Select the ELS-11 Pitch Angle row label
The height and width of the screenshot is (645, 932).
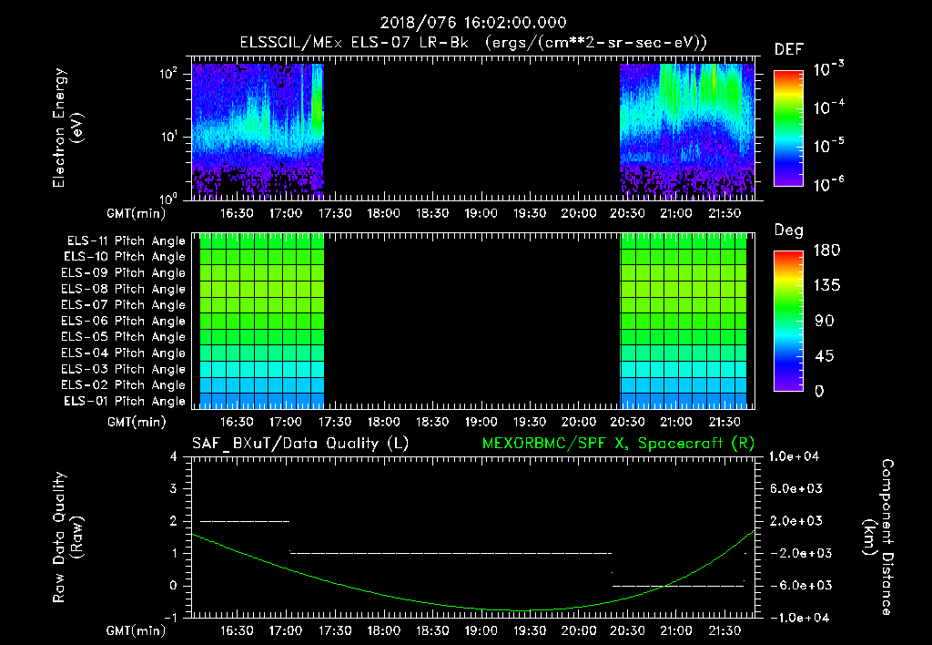click(x=126, y=241)
